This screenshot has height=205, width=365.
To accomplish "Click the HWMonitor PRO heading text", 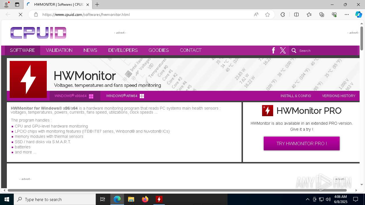I will point(309,111).
